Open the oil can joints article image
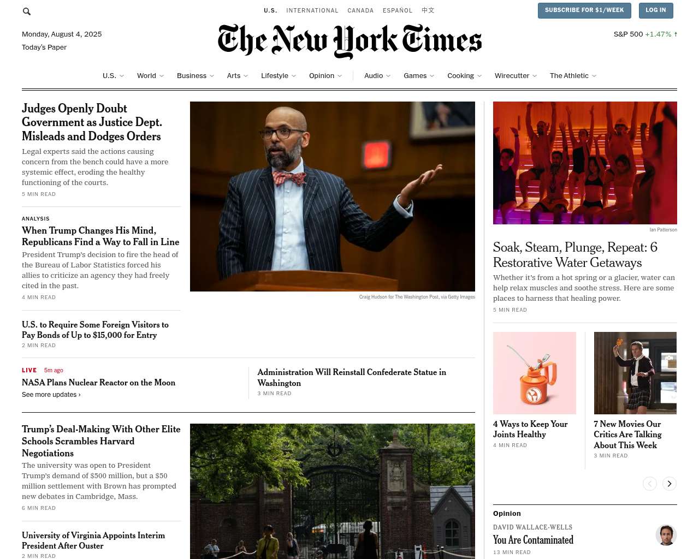Screen dimensions: 699x559 pos(535,373)
